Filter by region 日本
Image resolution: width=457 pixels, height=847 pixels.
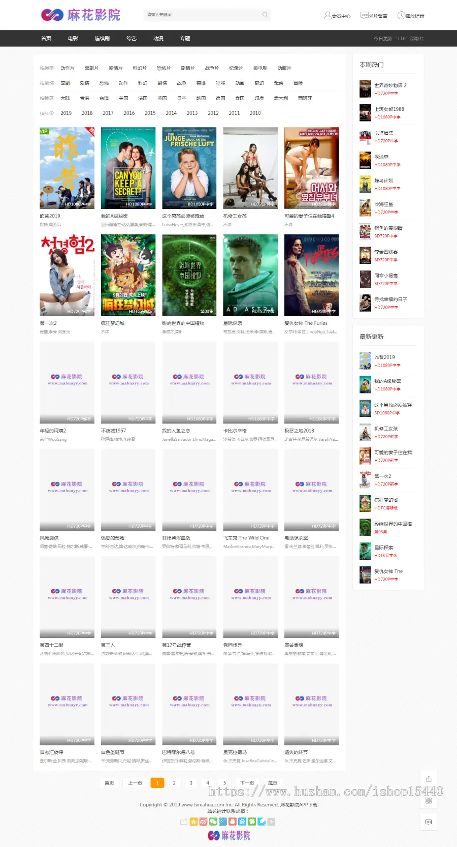182,98
